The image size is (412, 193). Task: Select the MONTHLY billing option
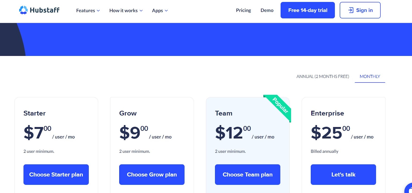pos(370,76)
